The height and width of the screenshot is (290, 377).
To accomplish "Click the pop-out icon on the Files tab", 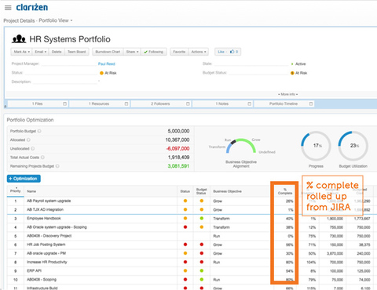I will [64, 103].
